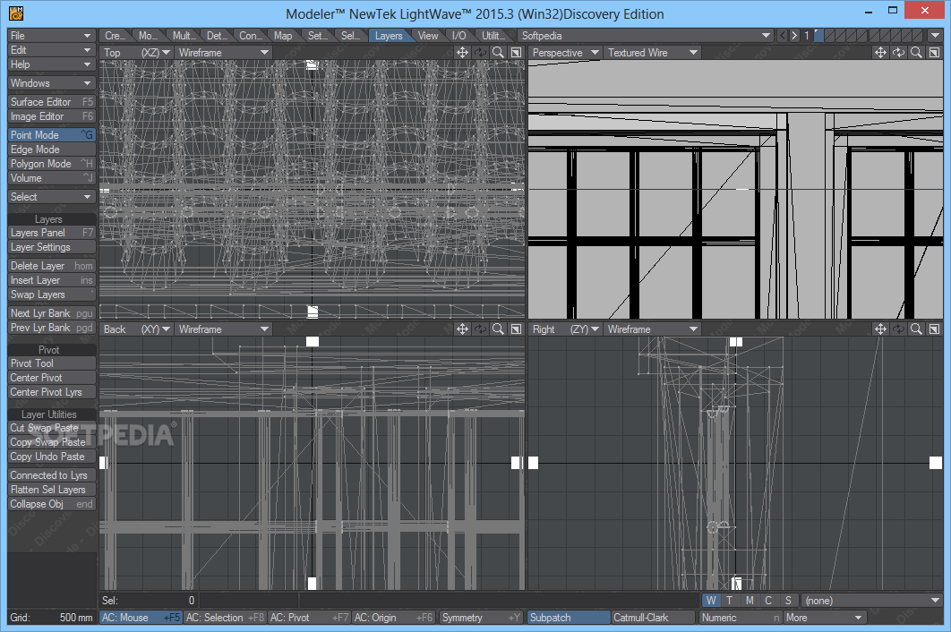Screen dimensions: 951x632
Task: Switch to Edge Mode
Action: tap(52, 149)
